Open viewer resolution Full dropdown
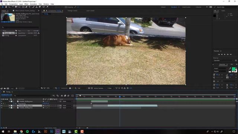 82,88
